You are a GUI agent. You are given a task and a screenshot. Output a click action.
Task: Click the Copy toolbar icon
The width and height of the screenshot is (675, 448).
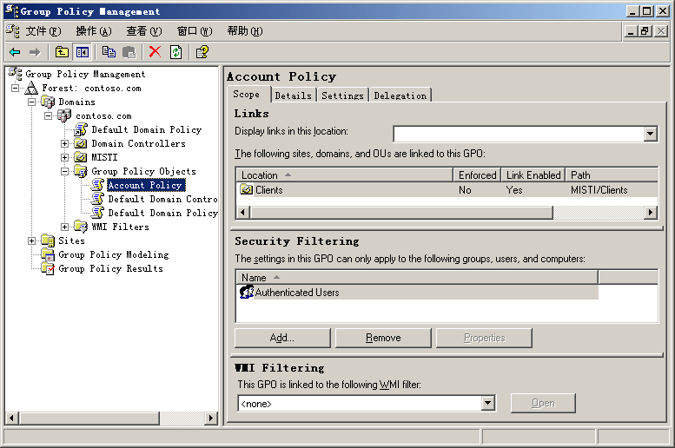(109, 52)
